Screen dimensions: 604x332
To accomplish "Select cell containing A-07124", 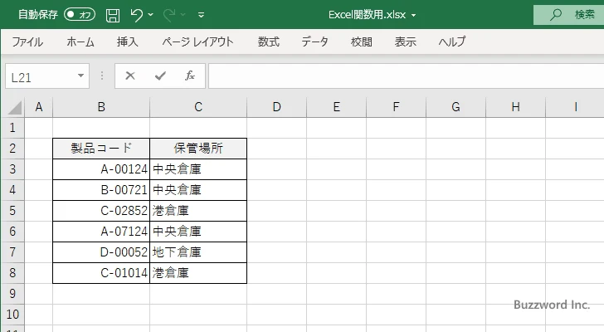I will 101,232.
